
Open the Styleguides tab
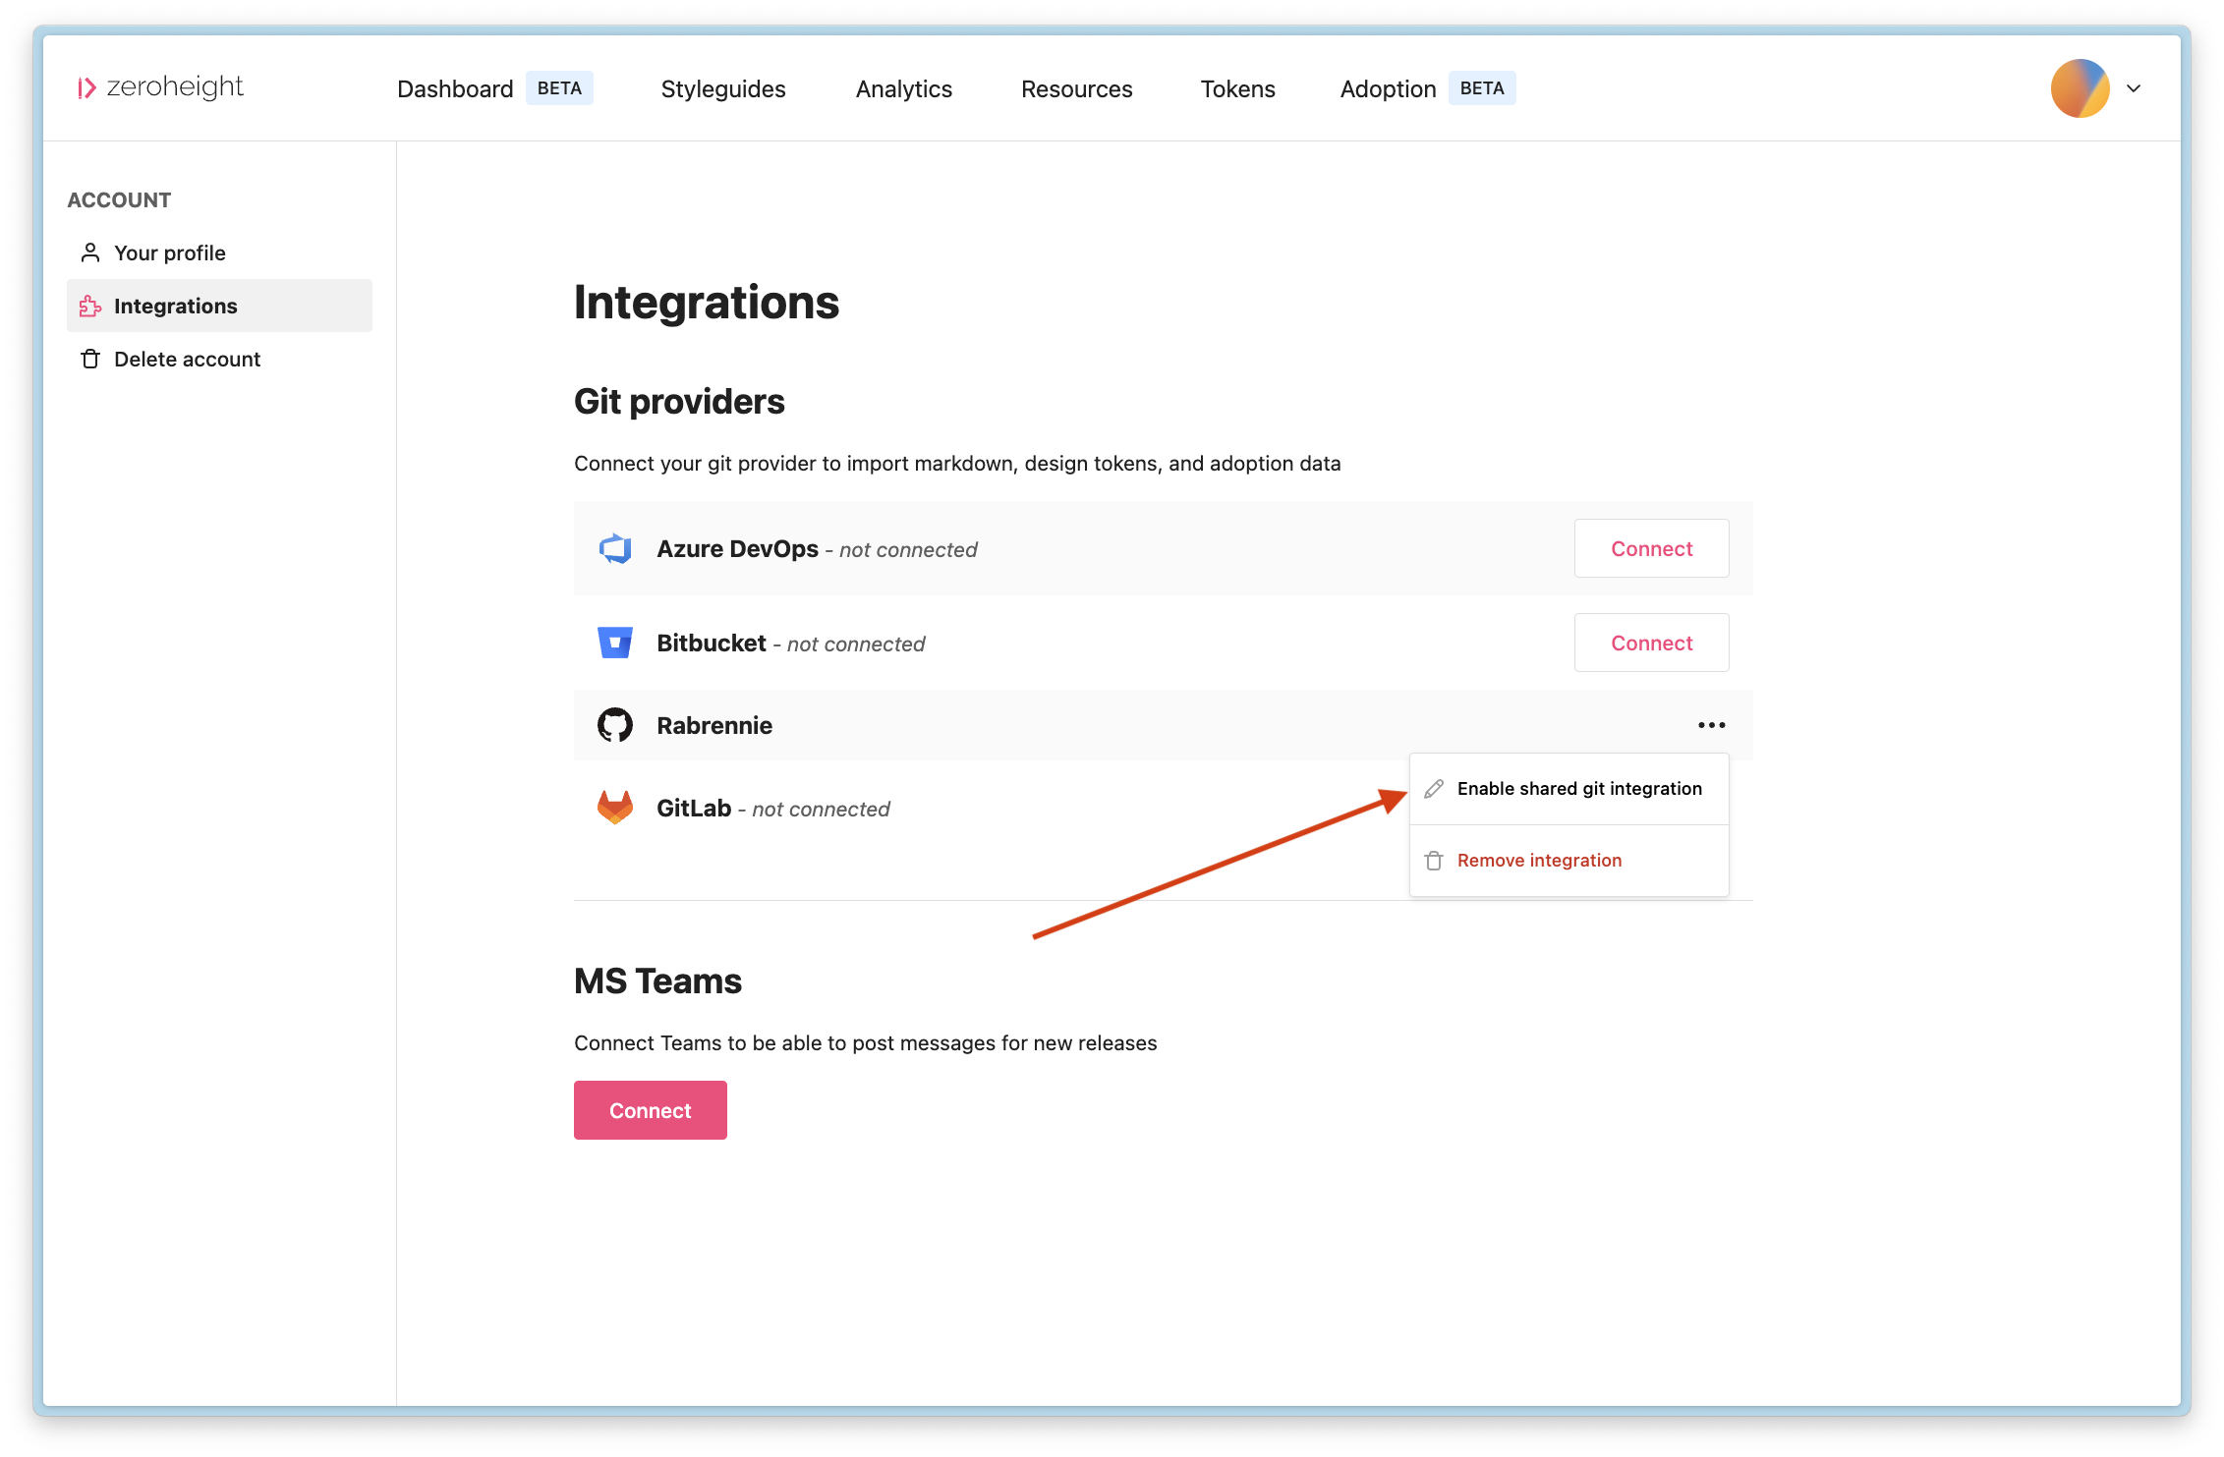click(723, 88)
